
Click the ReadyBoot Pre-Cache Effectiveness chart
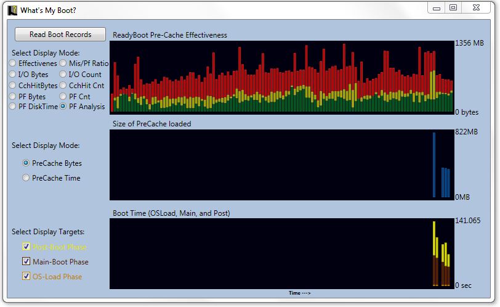pyautogui.click(x=281, y=77)
